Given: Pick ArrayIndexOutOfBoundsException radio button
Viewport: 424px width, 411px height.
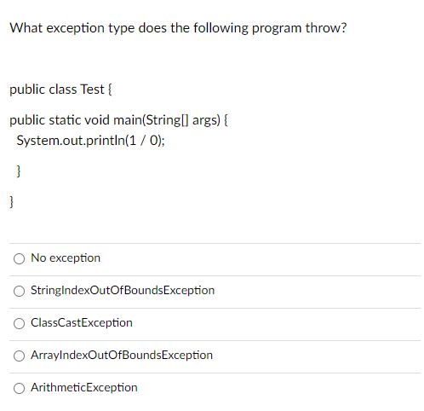Looking at the screenshot, I should [x=19, y=356].
